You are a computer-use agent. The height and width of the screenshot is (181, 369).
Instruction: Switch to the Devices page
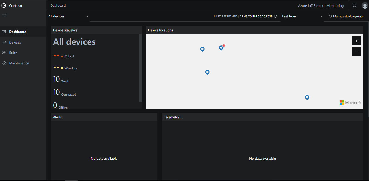15,42
